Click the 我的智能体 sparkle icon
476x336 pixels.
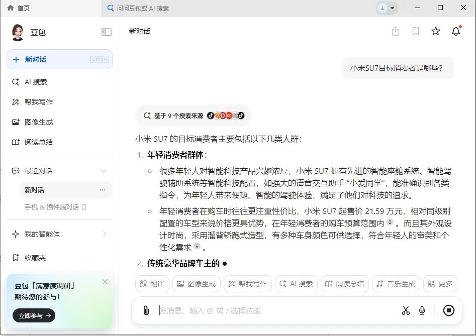click(15, 234)
